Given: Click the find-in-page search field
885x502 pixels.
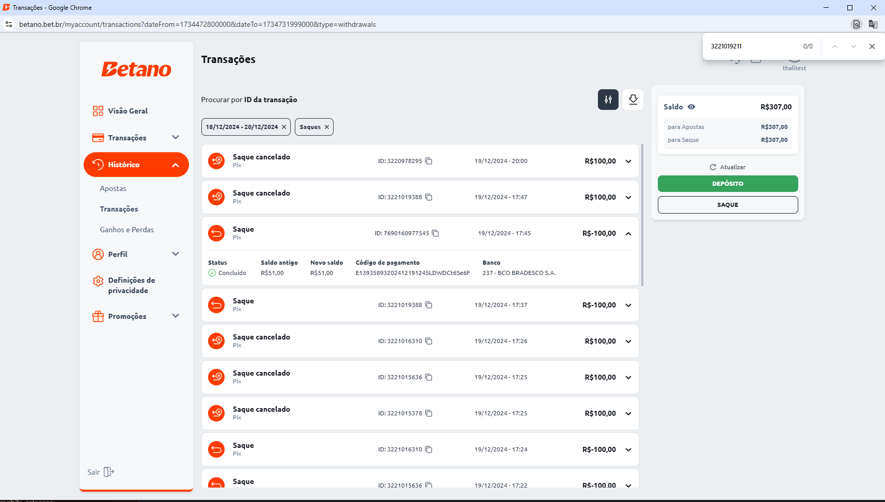Looking at the screenshot, I should pos(751,46).
